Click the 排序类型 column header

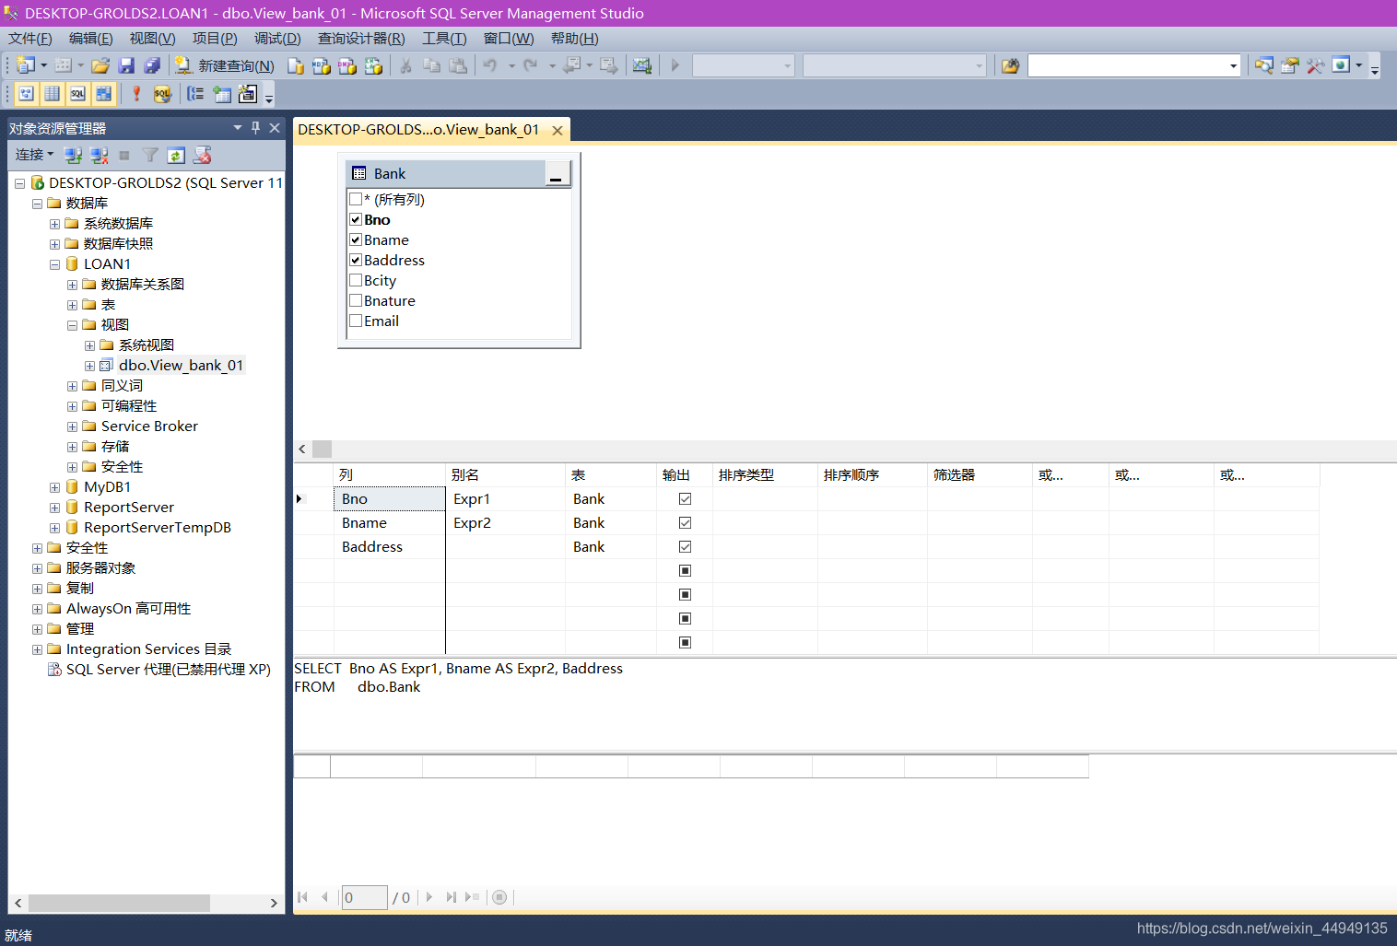tap(765, 474)
